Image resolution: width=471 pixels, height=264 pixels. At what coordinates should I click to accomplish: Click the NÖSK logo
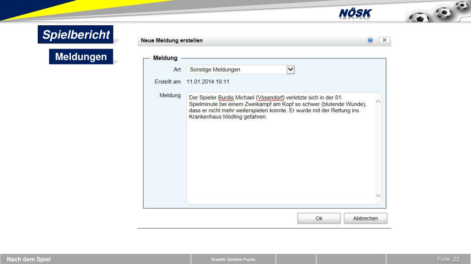(356, 13)
